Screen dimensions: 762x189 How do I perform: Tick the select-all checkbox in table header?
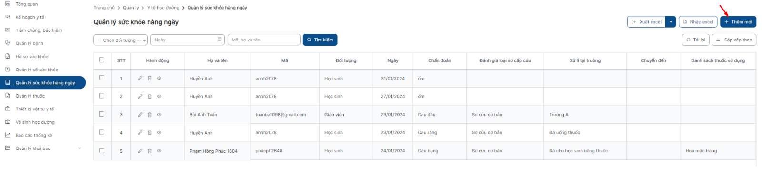pyautogui.click(x=101, y=60)
